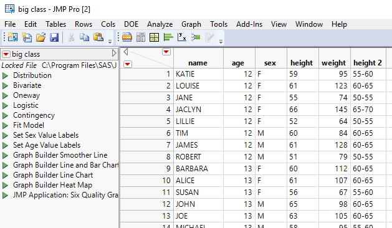This screenshot has width=392, height=228.
Task: Open the Graph Builder grid icon
Action: pyautogui.click(x=155, y=37)
